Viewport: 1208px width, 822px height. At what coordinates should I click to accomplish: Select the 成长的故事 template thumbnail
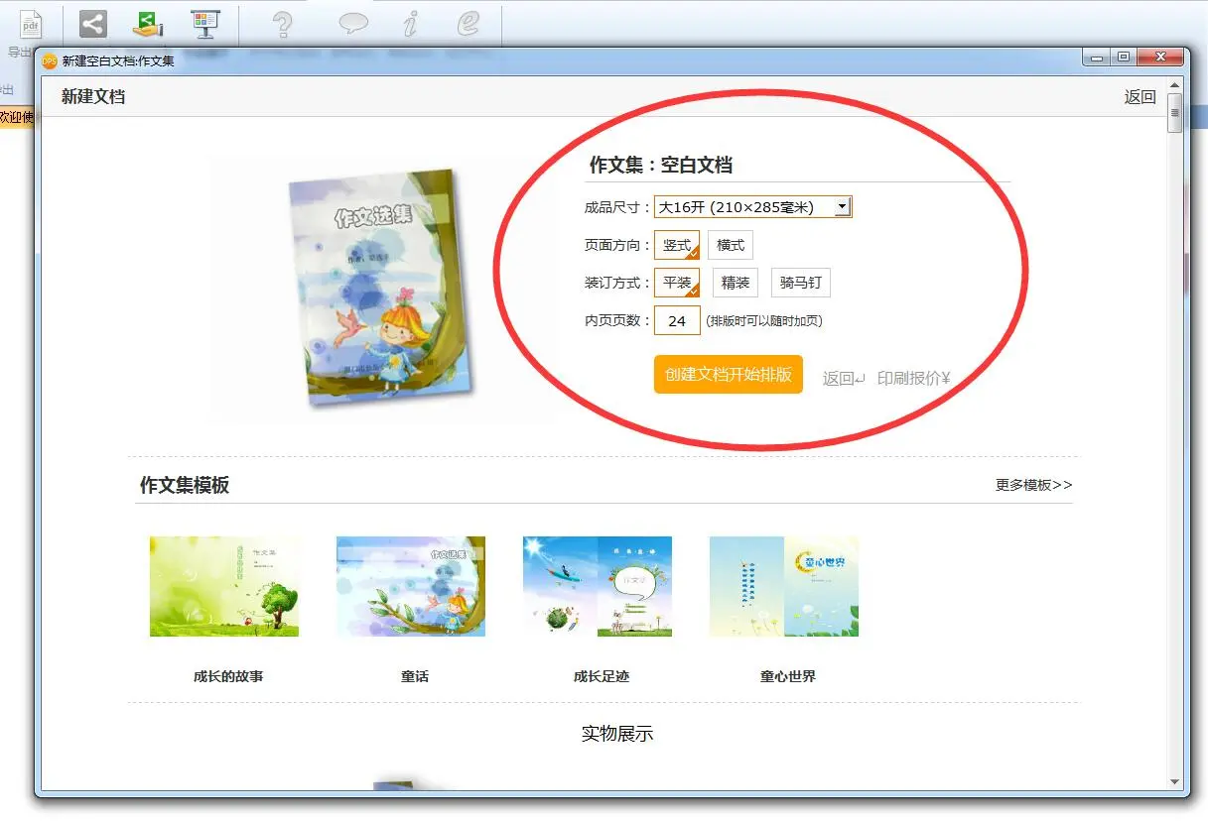click(x=224, y=586)
